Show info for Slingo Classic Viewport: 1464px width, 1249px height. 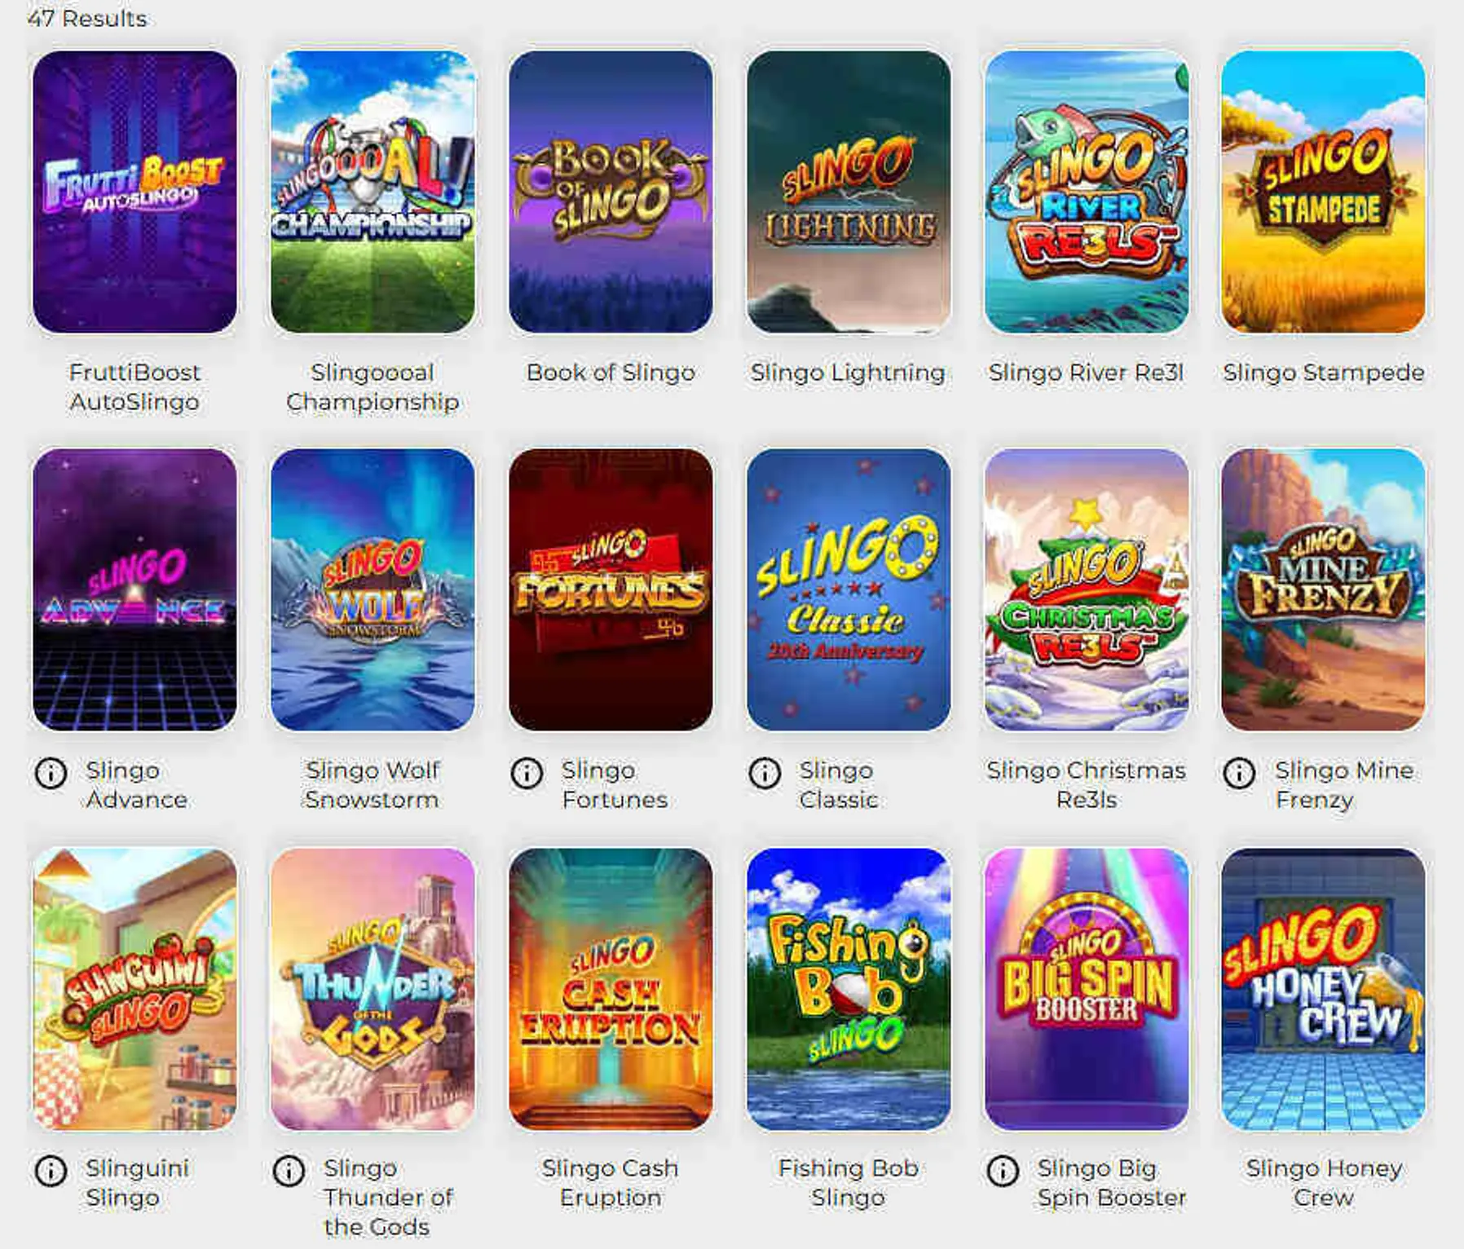765,772
